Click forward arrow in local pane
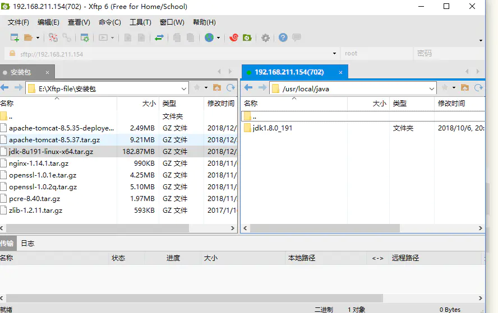498x313 pixels. (x=19, y=87)
